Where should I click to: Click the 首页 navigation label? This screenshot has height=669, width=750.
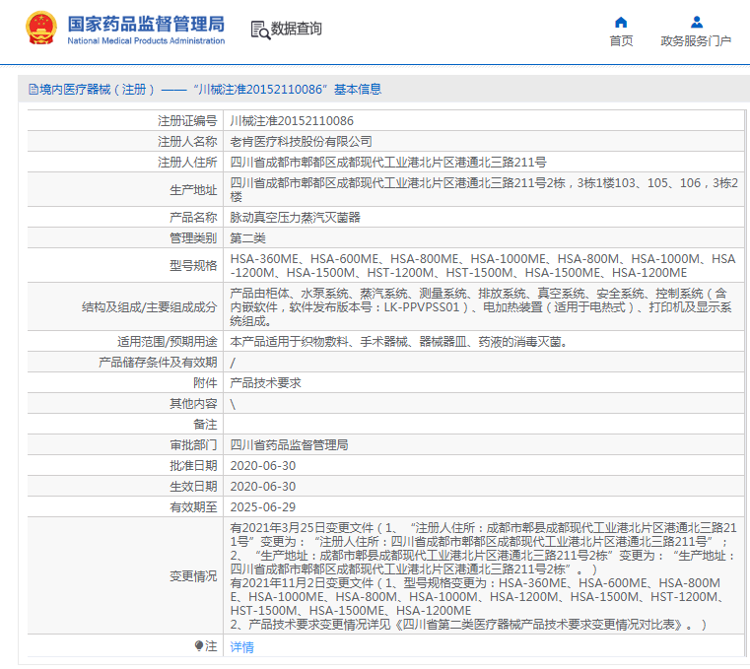click(x=621, y=41)
